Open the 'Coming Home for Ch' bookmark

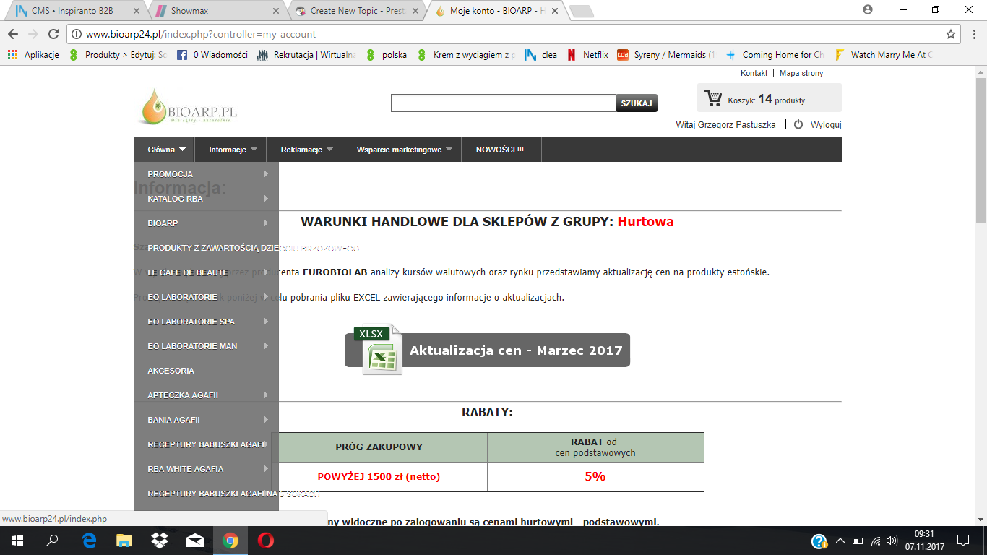(775, 55)
